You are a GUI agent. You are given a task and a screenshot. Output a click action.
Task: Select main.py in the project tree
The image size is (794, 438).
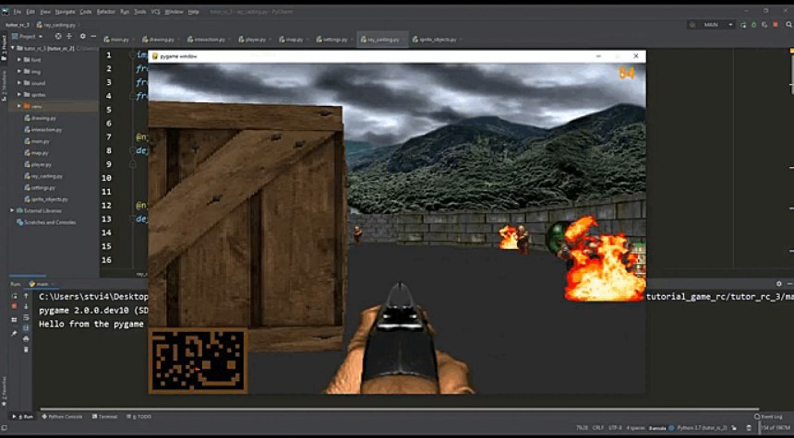(x=38, y=141)
